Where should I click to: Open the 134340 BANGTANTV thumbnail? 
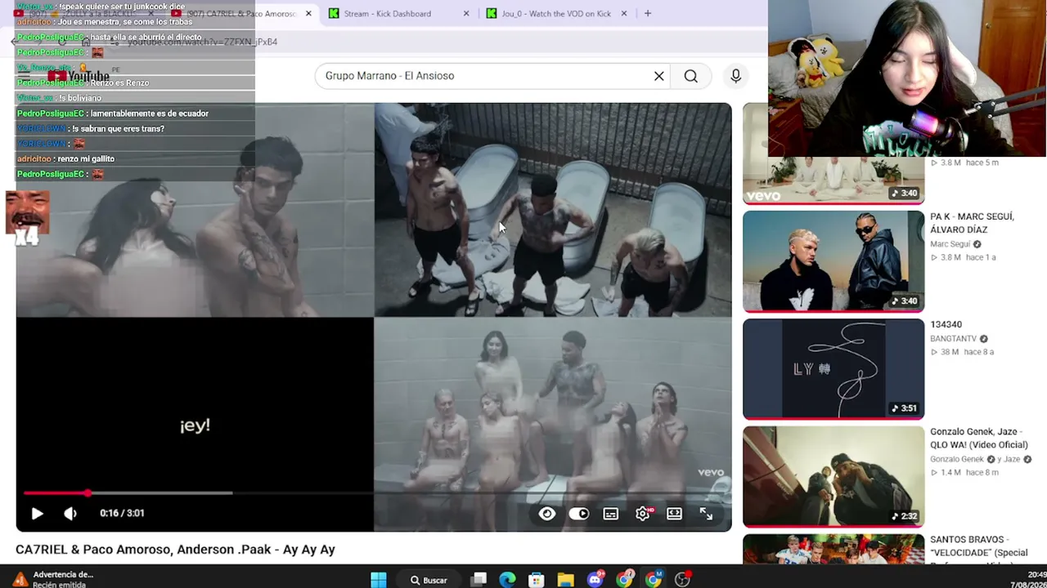834,369
